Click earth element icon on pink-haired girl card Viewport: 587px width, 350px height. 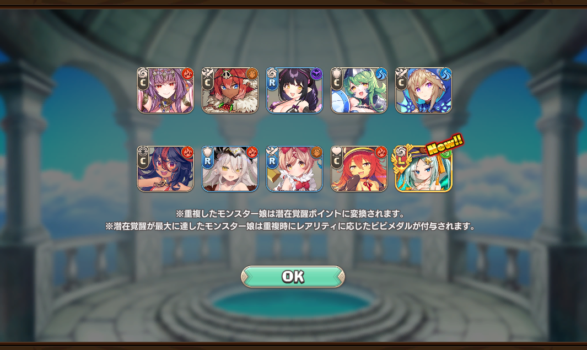click(317, 153)
